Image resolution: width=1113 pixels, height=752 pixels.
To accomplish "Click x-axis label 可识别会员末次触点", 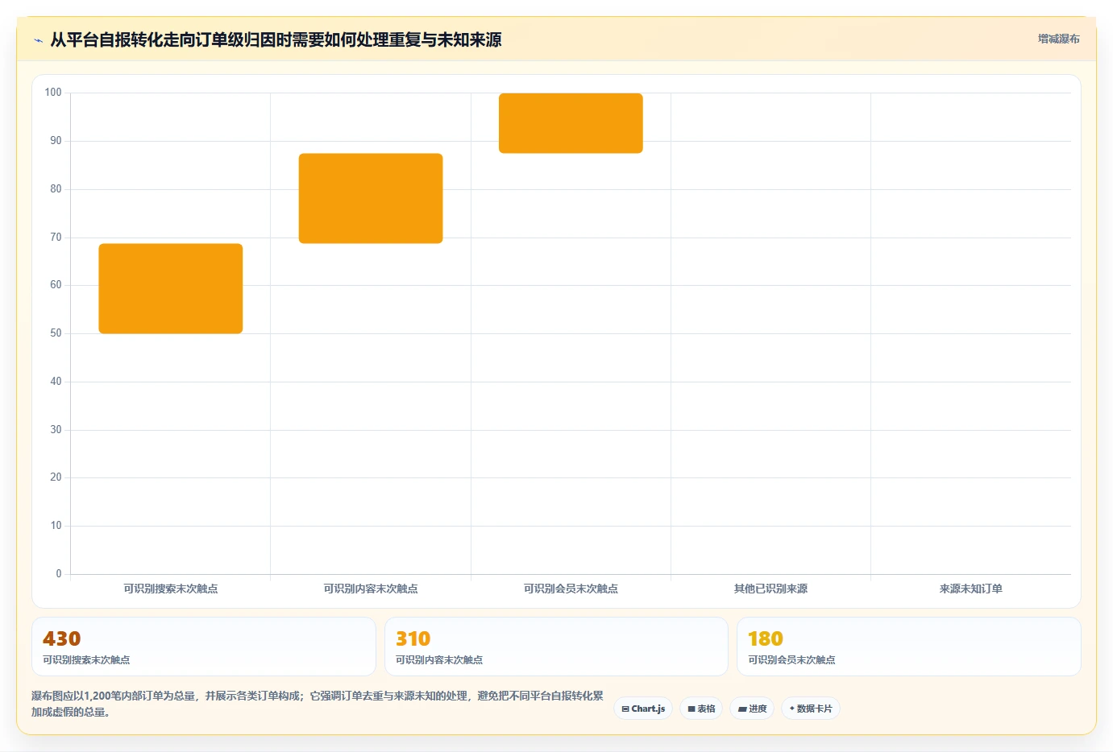I will click(571, 589).
